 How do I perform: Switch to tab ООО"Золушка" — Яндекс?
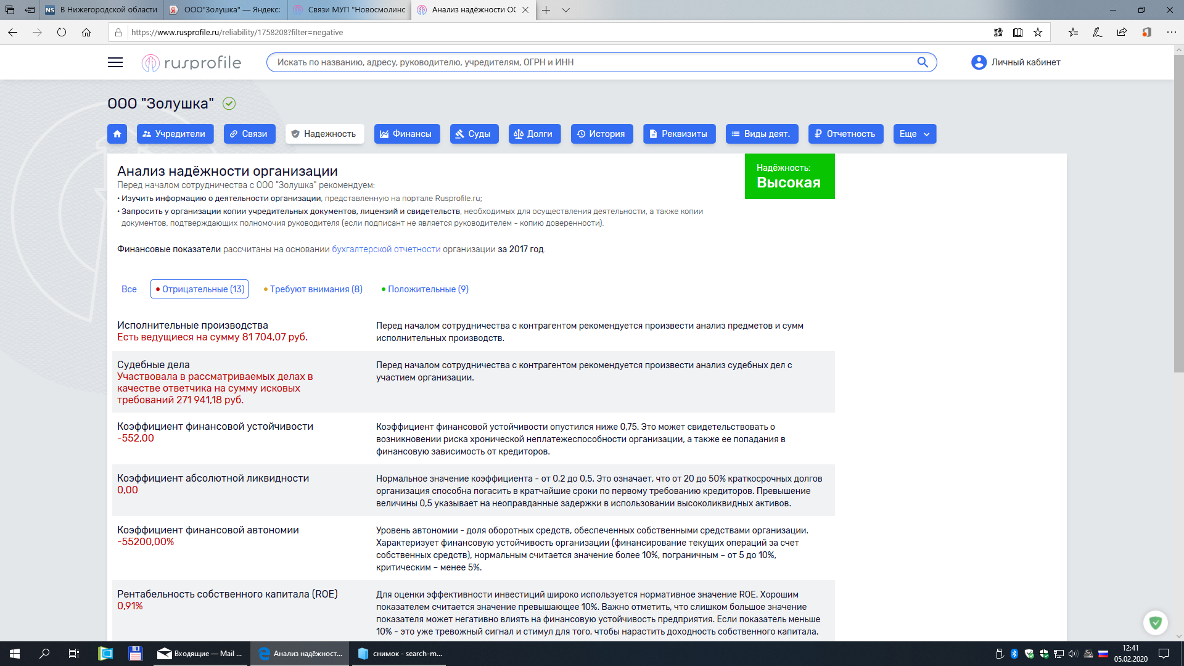coord(226,10)
